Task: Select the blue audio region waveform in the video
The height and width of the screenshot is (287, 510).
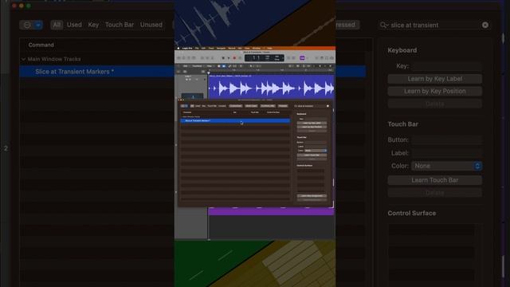Action: coord(271,88)
